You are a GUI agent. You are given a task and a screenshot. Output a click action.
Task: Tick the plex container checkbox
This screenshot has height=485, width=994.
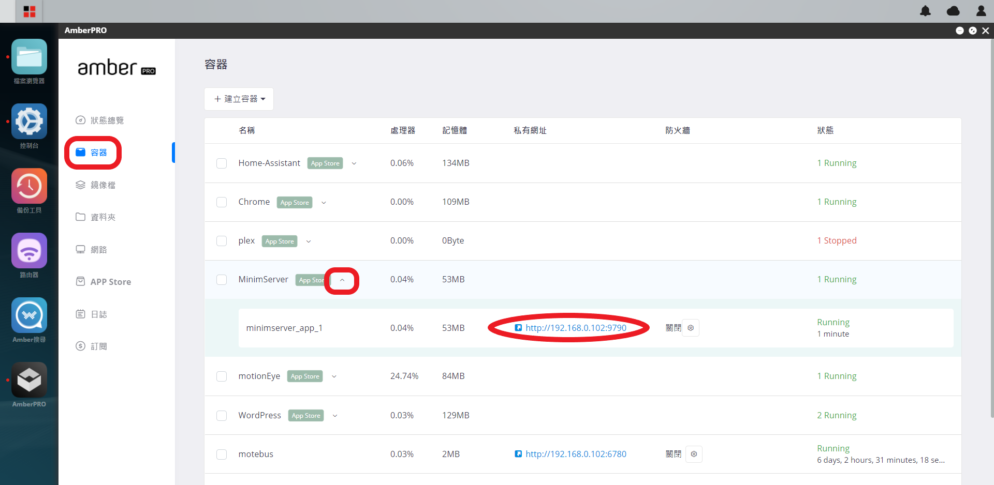pyautogui.click(x=222, y=241)
